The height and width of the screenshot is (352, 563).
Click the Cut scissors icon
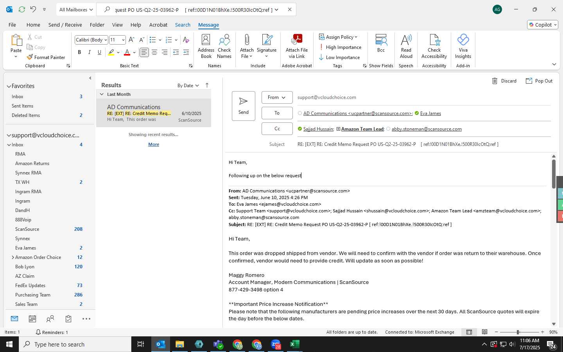pos(30,37)
